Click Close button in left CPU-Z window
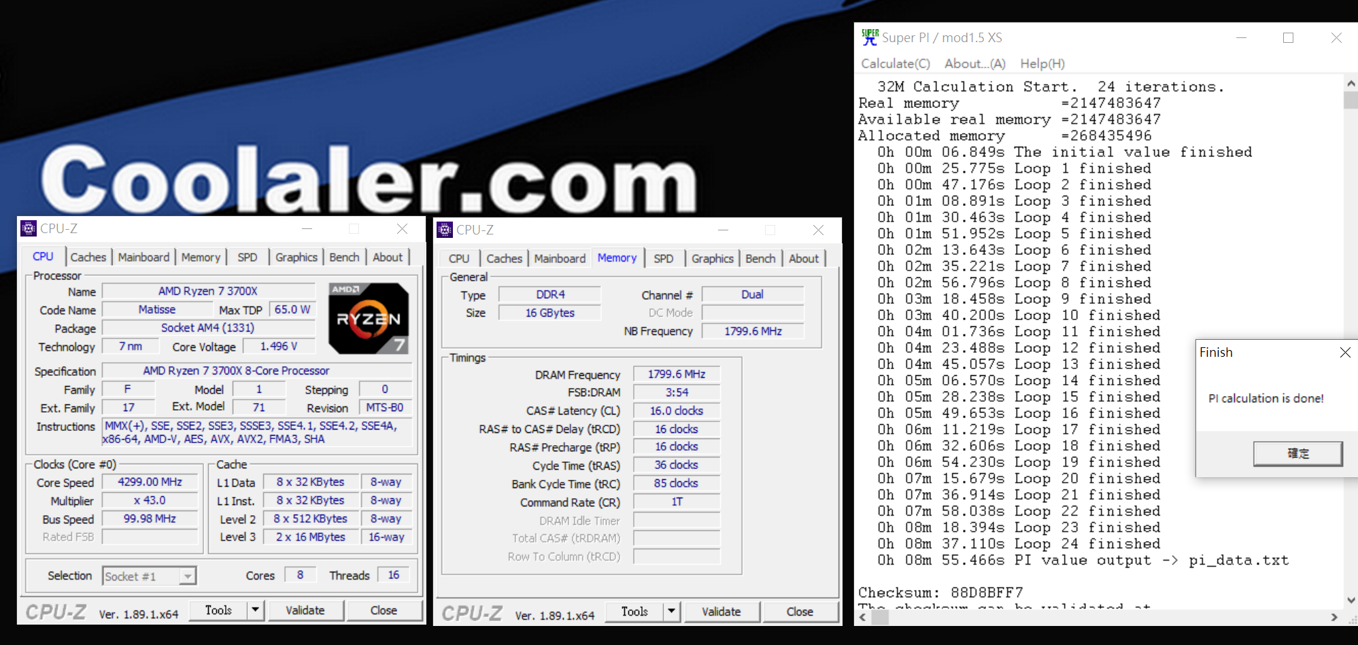The height and width of the screenshot is (645, 1358). (x=384, y=610)
